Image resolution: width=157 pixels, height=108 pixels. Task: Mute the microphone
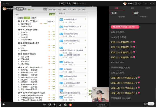[x=55, y=105]
